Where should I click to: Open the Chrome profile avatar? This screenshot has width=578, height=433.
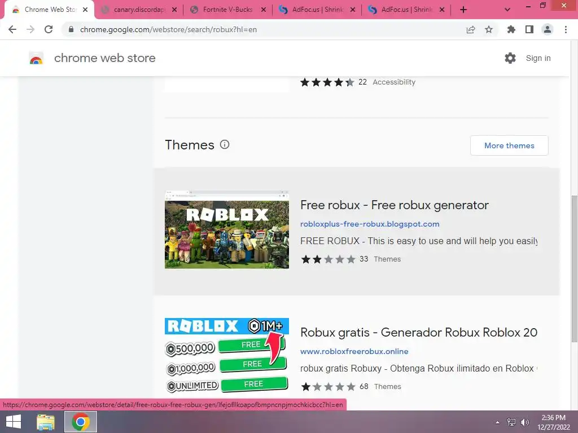pyautogui.click(x=548, y=29)
